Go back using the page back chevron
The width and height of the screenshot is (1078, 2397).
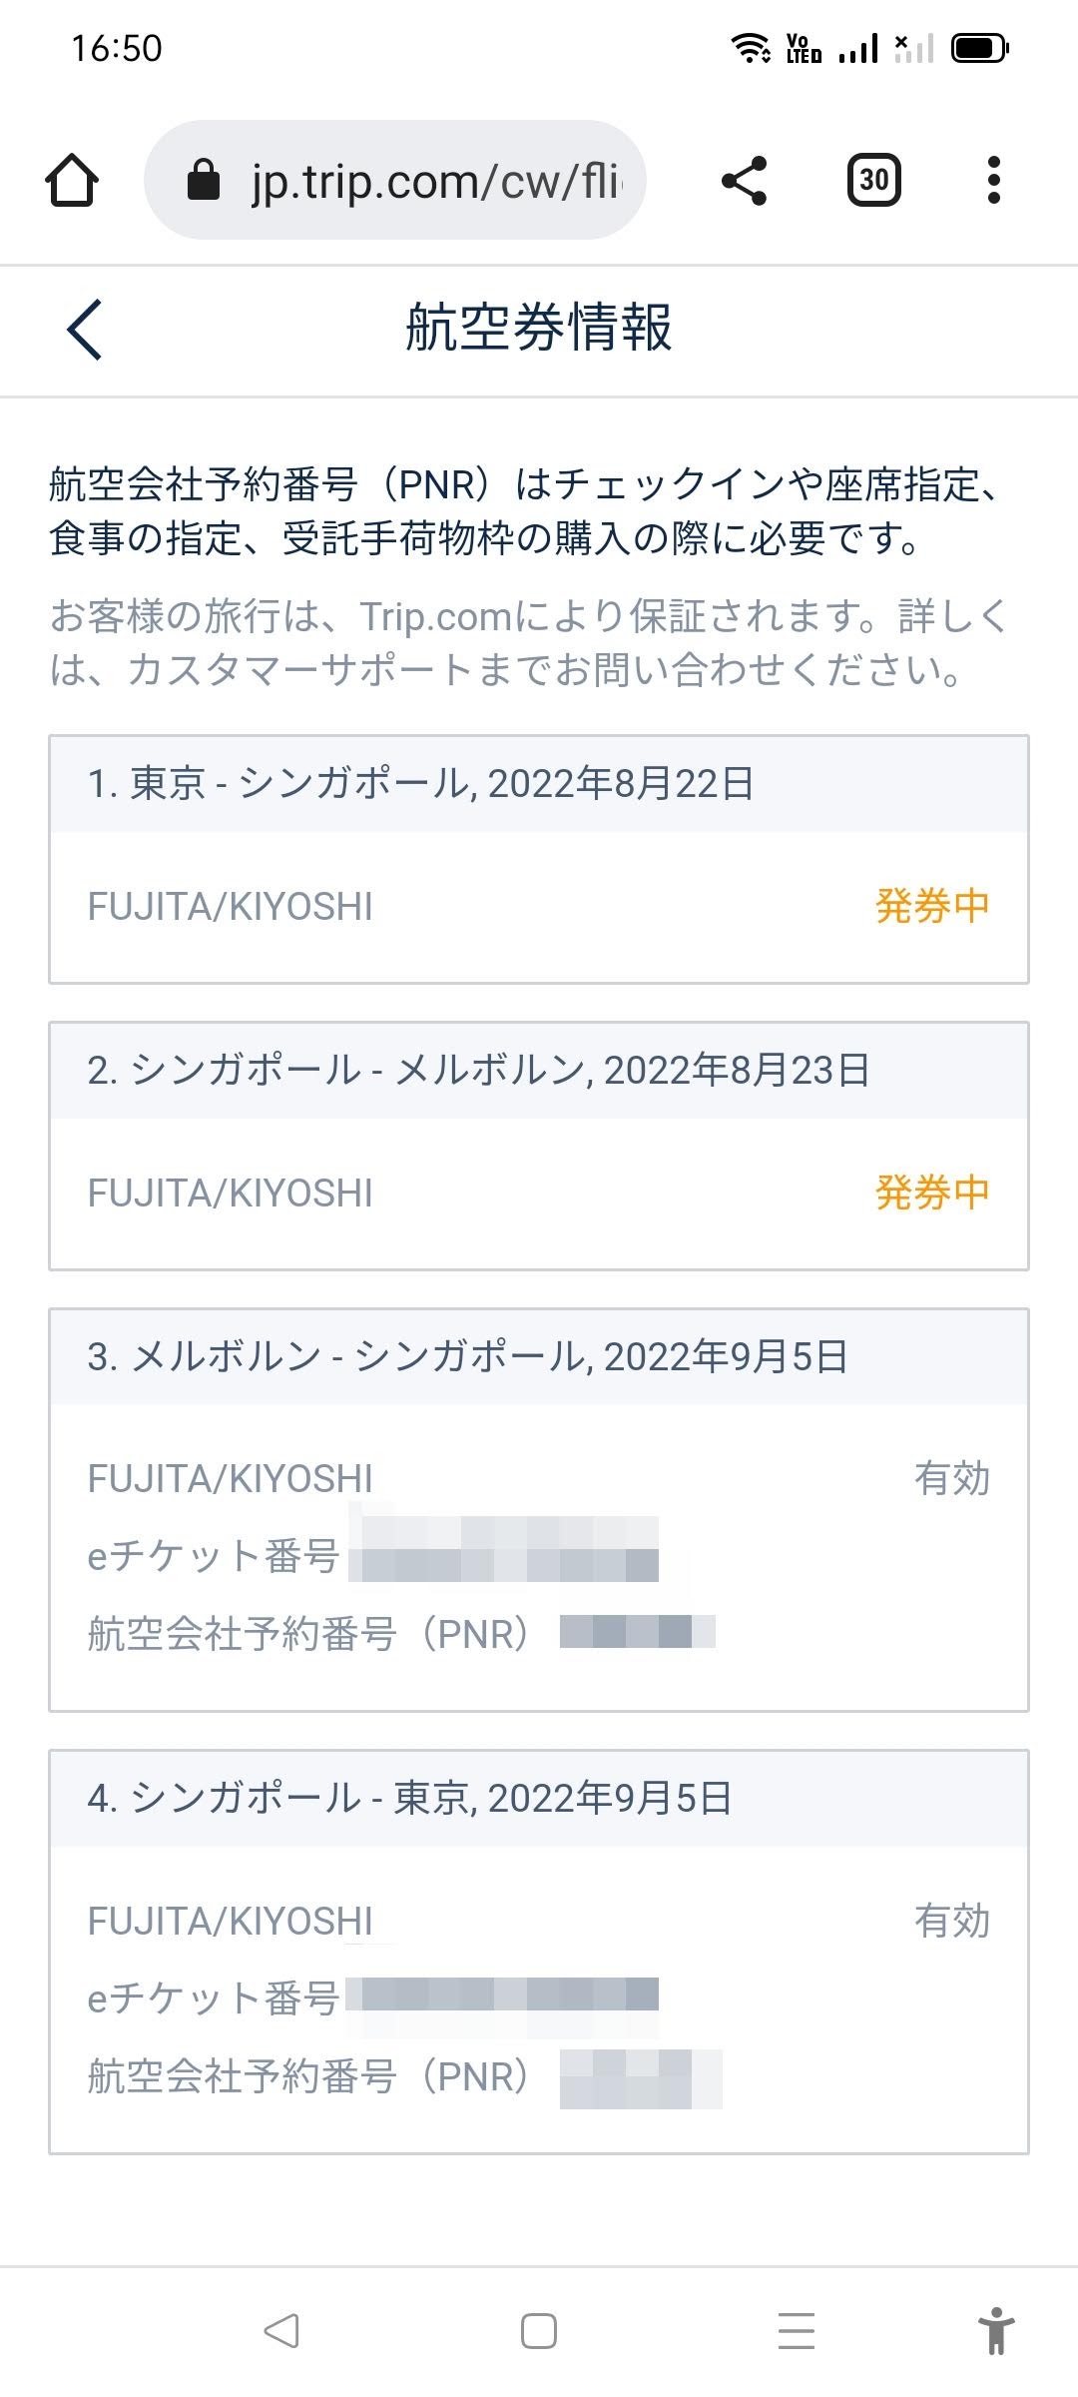click(85, 330)
